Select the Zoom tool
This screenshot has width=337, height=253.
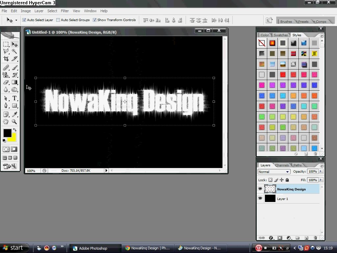pos(14,122)
